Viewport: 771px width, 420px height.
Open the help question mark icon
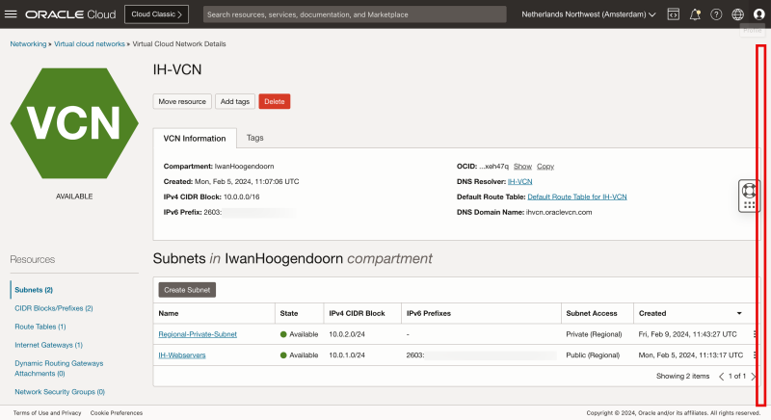(x=716, y=14)
